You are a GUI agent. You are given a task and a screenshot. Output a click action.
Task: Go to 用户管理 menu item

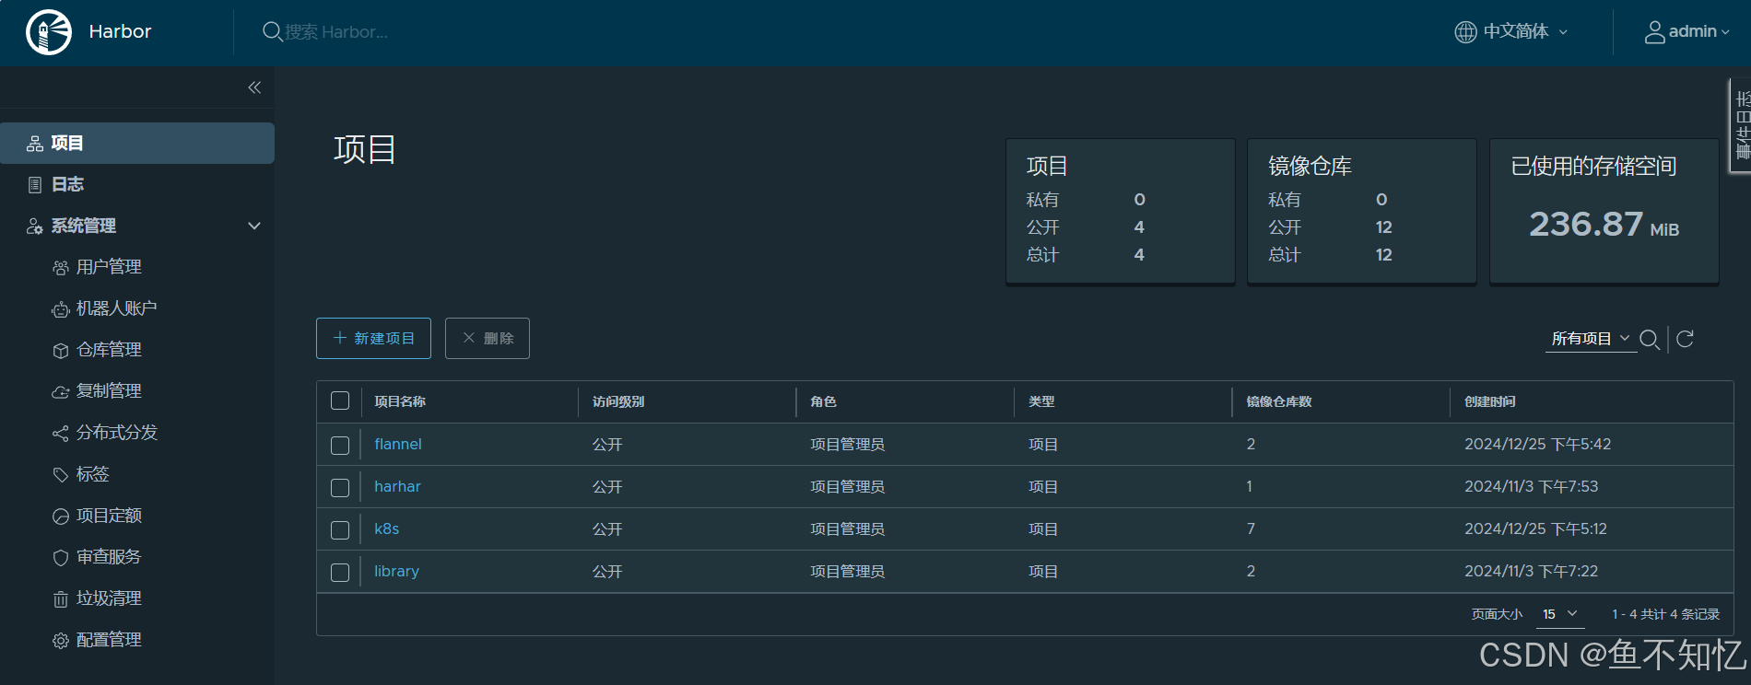[x=109, y=267]
